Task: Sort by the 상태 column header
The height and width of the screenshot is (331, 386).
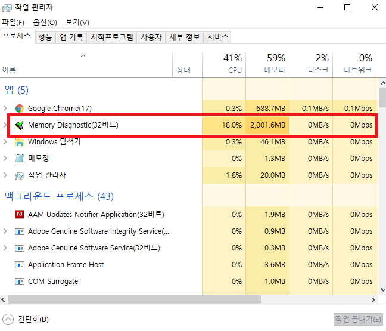Action: (x=187, y=65)
